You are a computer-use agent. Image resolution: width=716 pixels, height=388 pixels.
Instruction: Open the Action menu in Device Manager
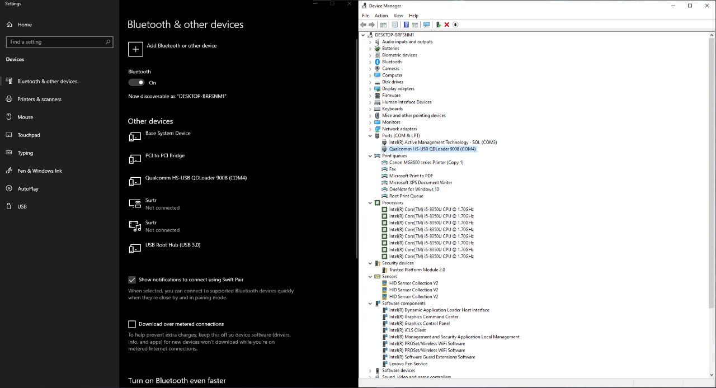(x=381, y=16)
